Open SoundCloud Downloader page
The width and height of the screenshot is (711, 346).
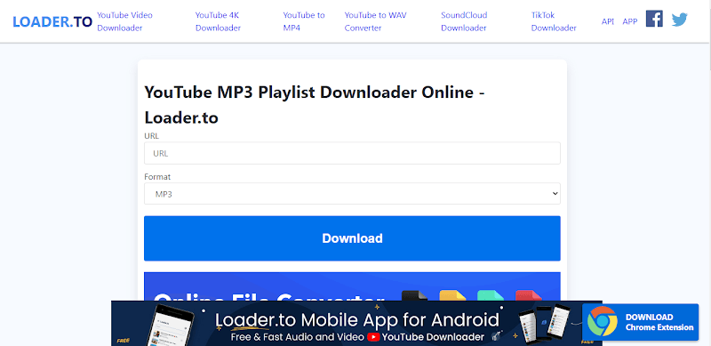[464, 21]
